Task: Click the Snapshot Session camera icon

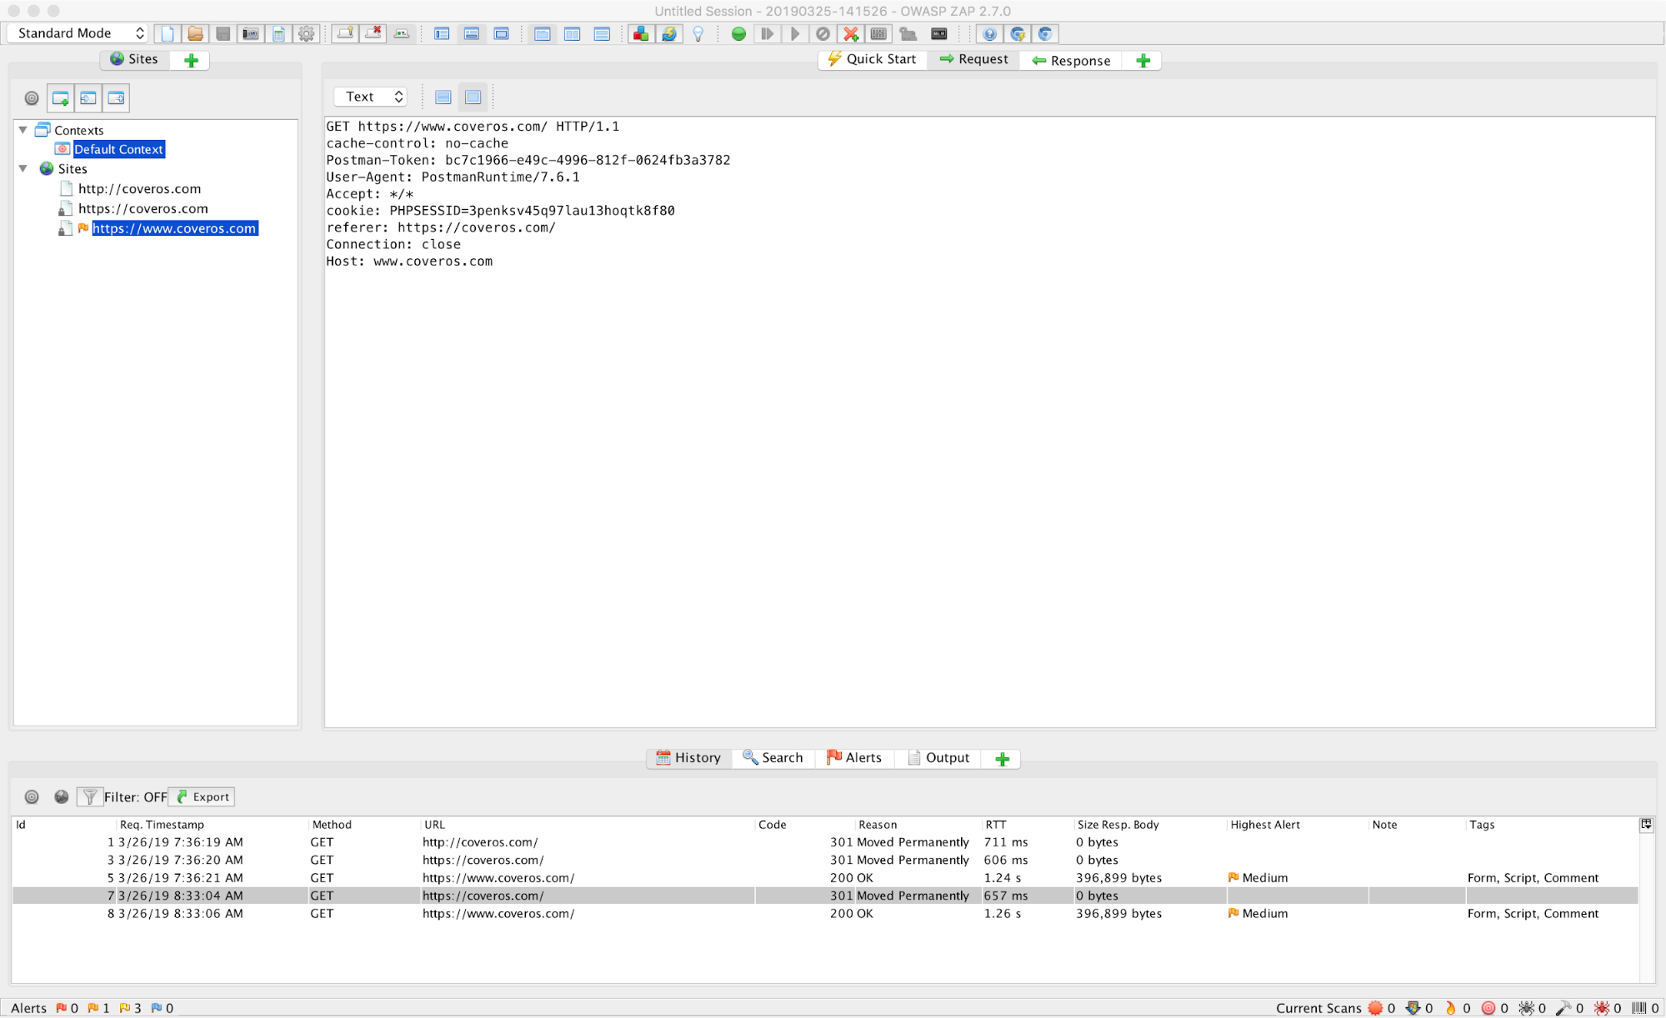Action: 250,33
